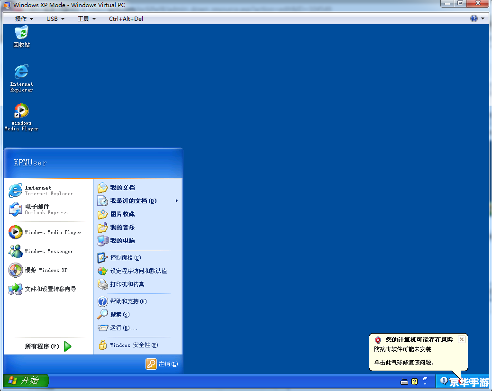The image size is (492, 391).
Task: Click the Windows Messenger icon
Action: coord(15,251)
